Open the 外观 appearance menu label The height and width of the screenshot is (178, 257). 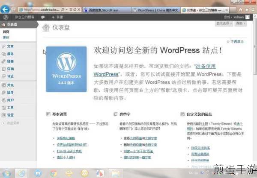[10, 85]
